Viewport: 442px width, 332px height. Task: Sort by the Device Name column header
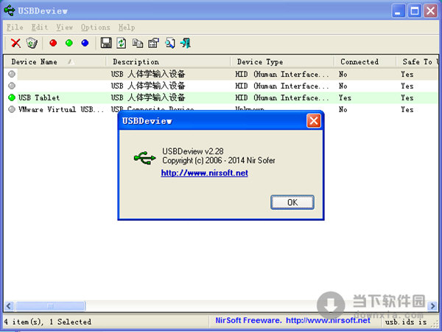[x=55, y=61]
